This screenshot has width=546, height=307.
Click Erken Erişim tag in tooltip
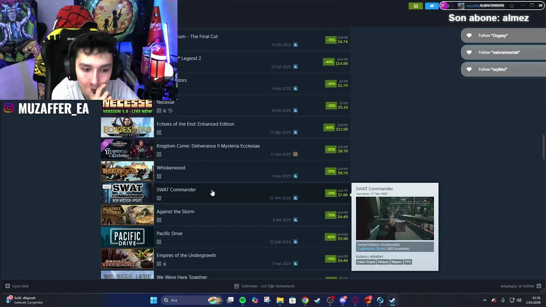click(x=366, y=262)
